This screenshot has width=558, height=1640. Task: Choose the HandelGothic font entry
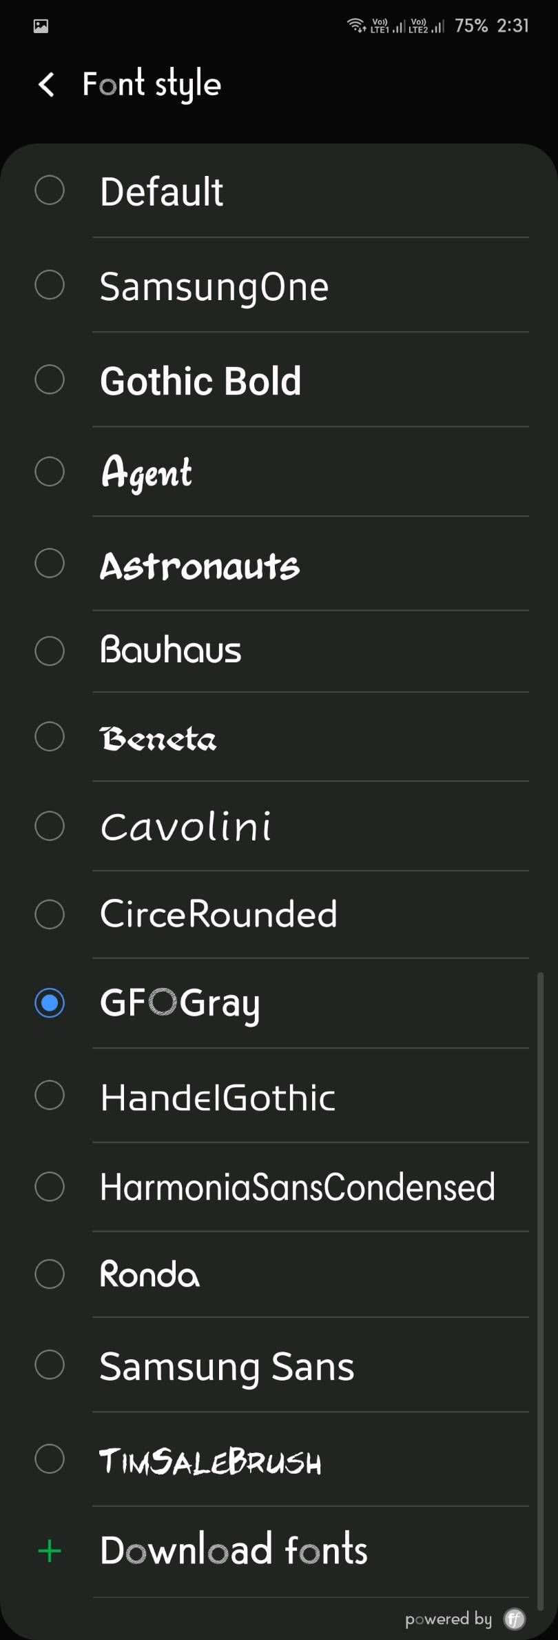(x=218, y=1097)
